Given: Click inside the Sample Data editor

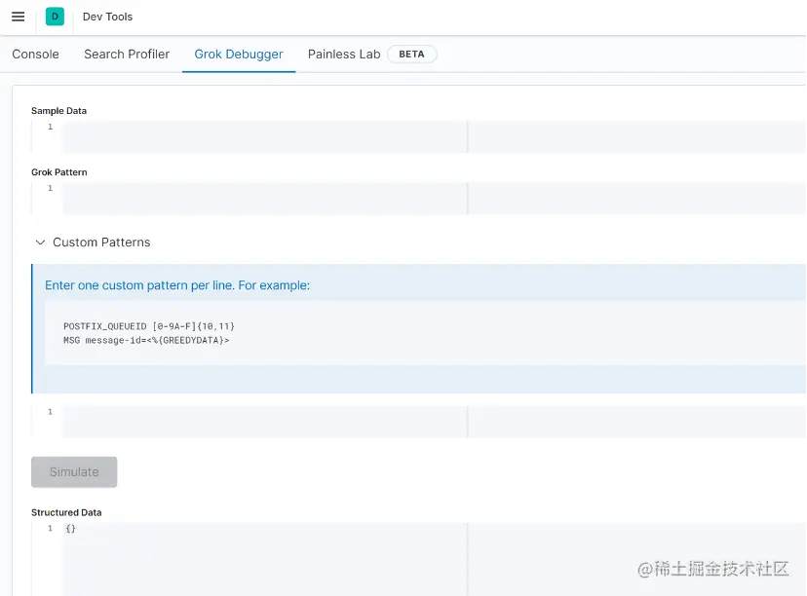Looking at the screenshot, I should (244, 136).
